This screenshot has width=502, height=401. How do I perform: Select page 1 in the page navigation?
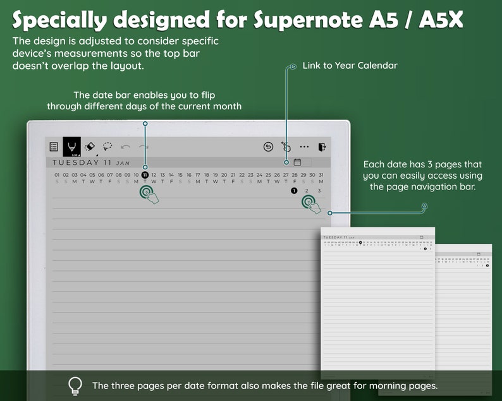(x=294, y=191)
